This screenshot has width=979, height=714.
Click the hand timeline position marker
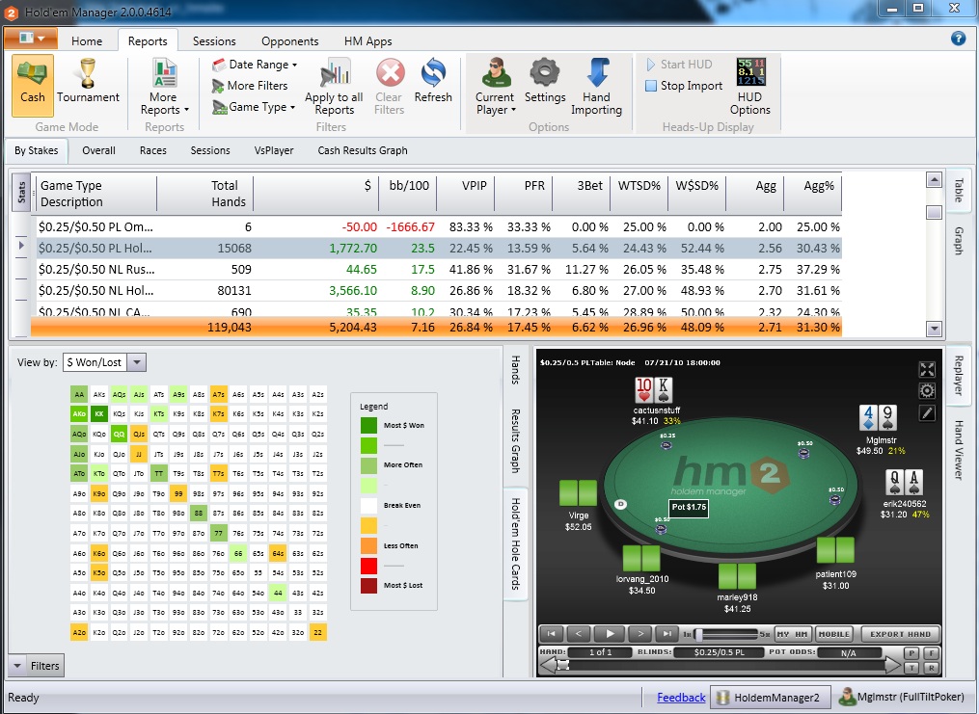pos(562,666)
